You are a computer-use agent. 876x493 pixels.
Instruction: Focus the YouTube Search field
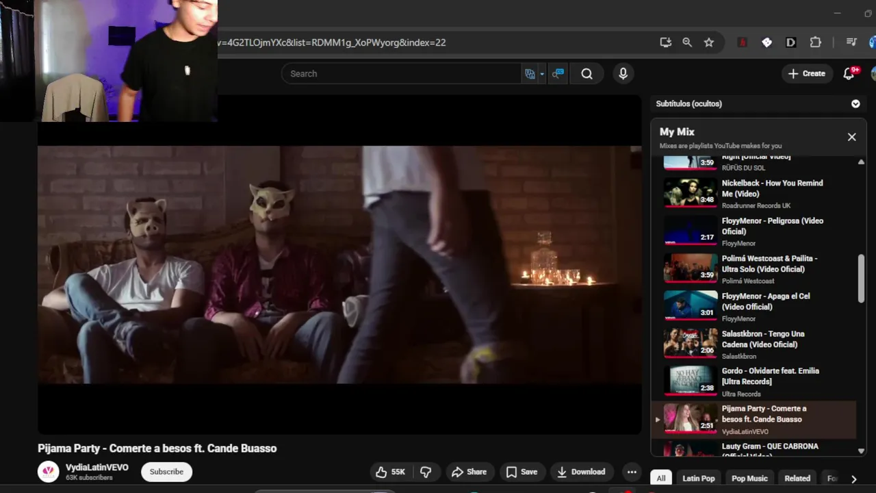coord(401,74)
